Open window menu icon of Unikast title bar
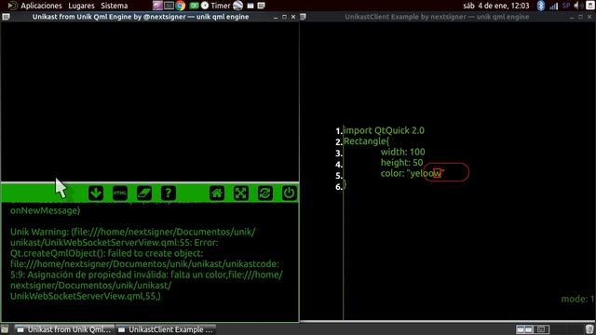The image size is (596, 335). 6,17
